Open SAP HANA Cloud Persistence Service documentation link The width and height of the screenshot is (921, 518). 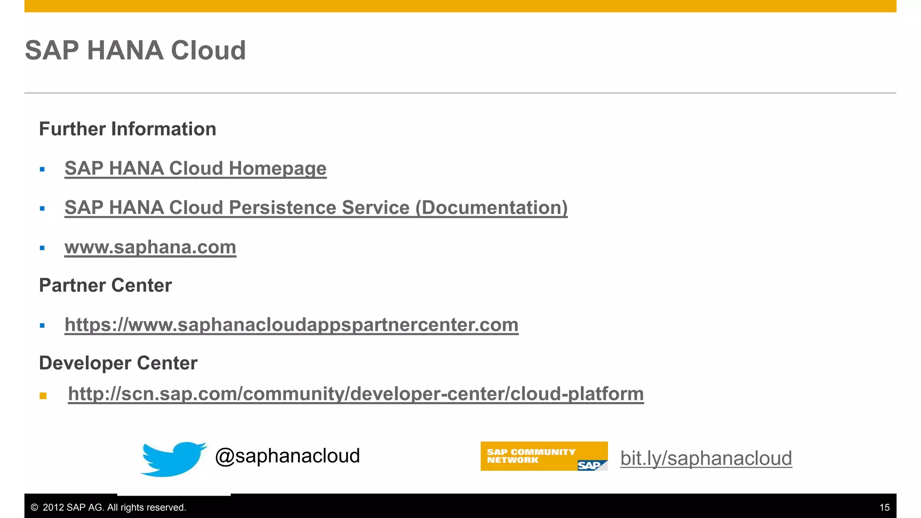tap(316, 208)
